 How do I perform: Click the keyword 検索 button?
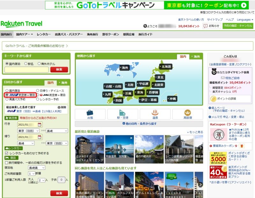coord(59,69)
